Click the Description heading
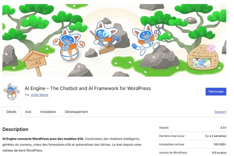This screenshot has height=156, width=234. 15,129
